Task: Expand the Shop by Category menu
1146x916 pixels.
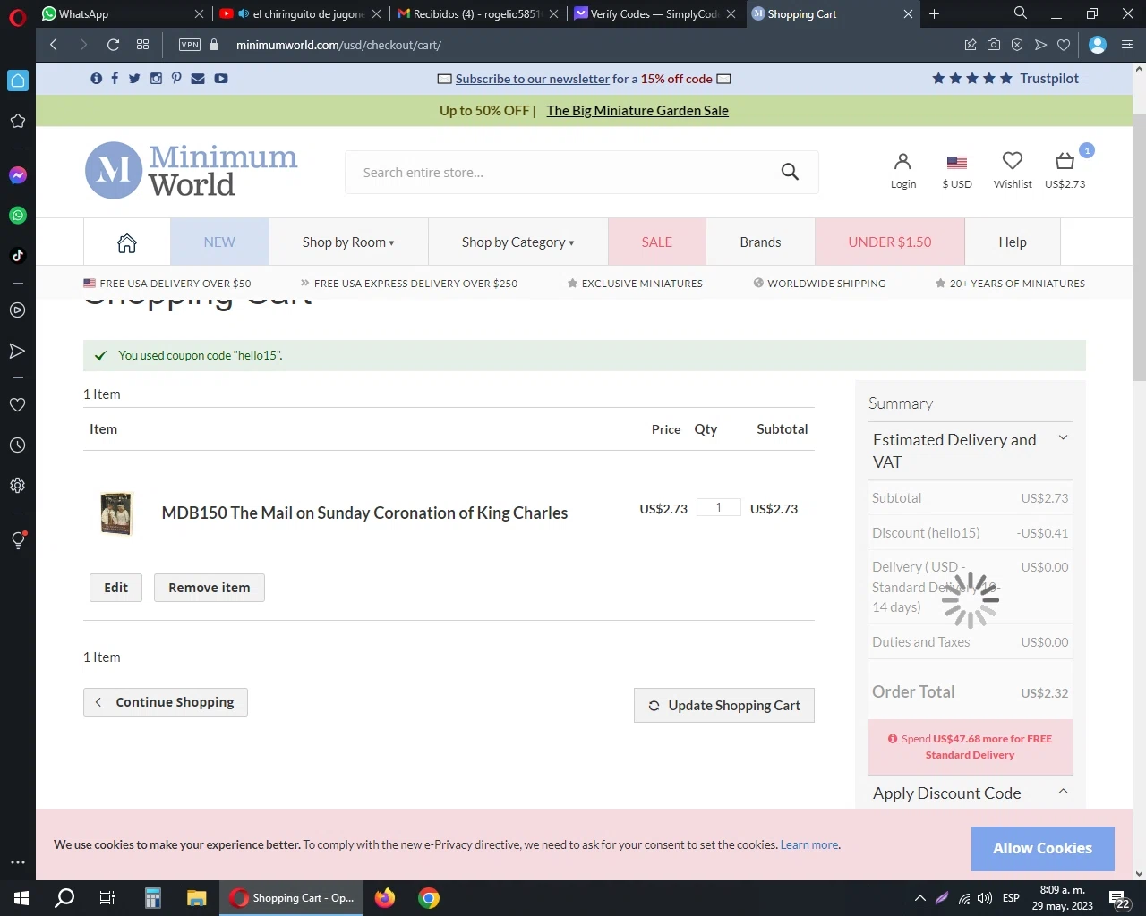Action: tap(517, 242)
